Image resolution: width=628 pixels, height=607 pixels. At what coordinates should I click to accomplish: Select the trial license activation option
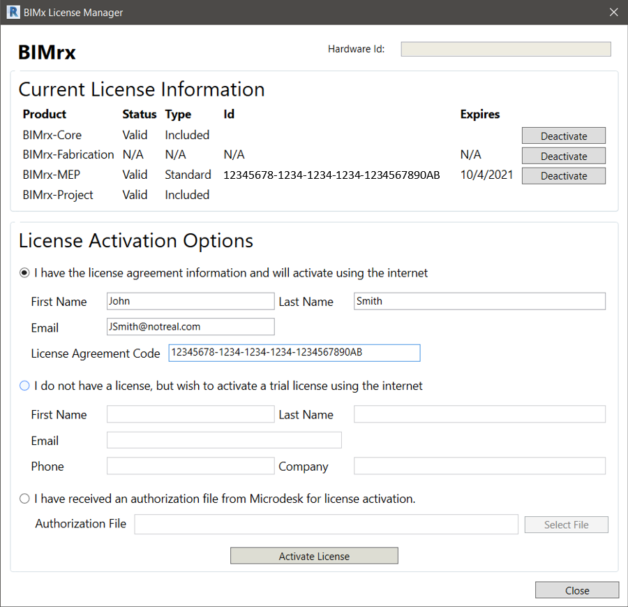(24, 386)
